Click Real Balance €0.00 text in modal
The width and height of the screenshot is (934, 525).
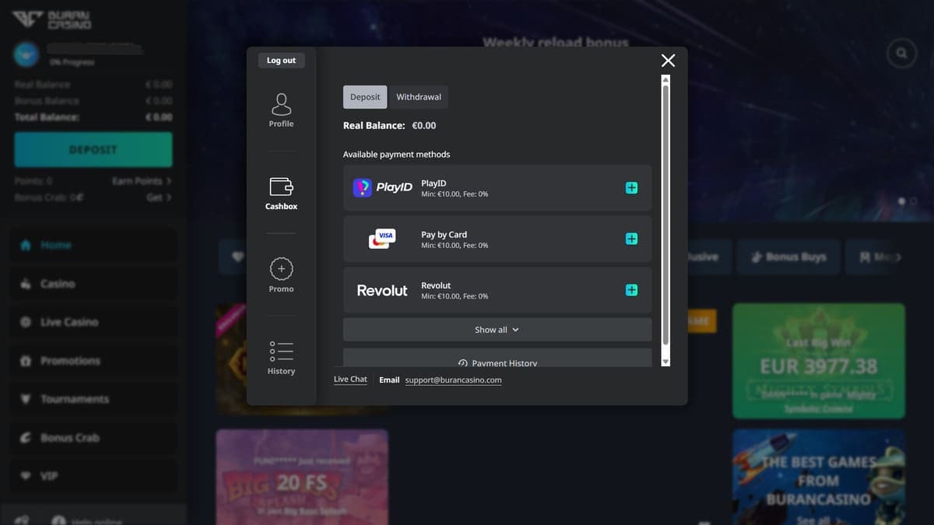tap(390, 125)
